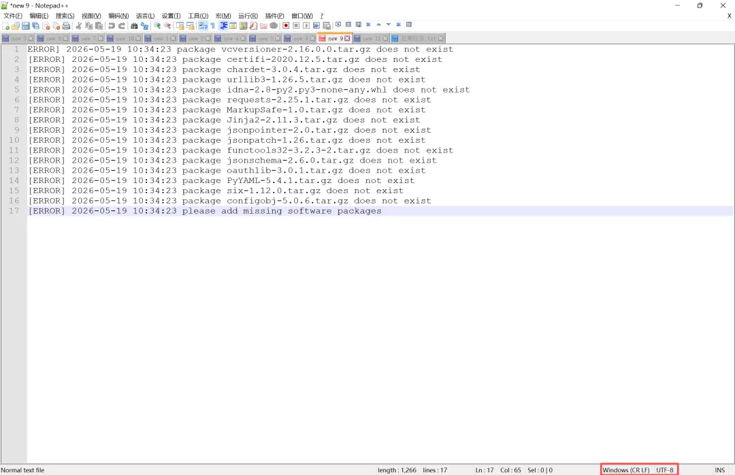Open the 工具(O) tools menu
The height and width of the screenshot is (475, 735).
click(x=198, y=16)
